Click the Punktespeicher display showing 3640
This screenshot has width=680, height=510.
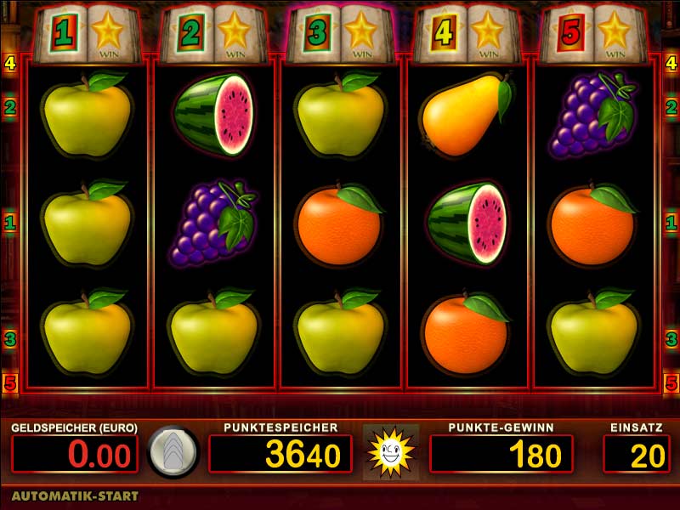pos(280,454)
